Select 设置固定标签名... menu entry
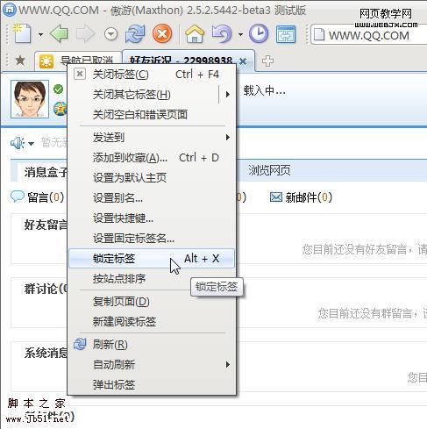The height and width of the screenshot is (429, 427). 152,239
